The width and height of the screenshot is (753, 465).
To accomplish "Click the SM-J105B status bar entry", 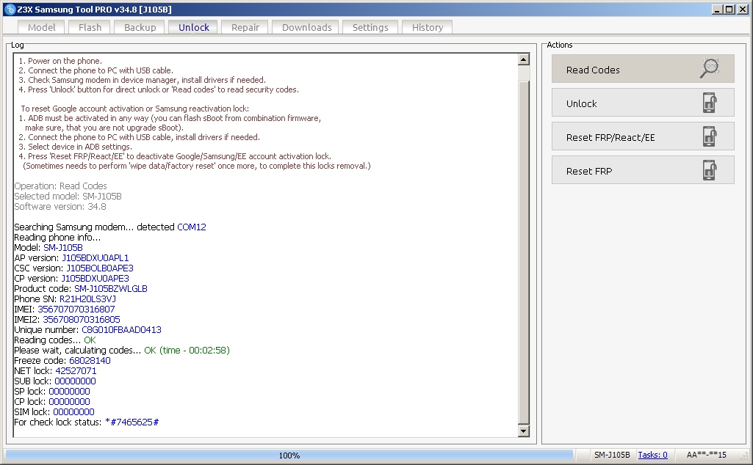I will tap(612, 455).
